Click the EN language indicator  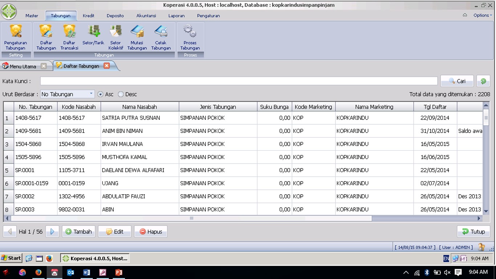[446, 258]
